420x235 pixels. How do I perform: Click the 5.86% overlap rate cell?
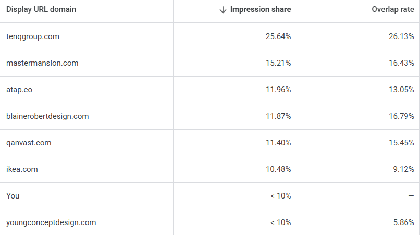point(403,222)
